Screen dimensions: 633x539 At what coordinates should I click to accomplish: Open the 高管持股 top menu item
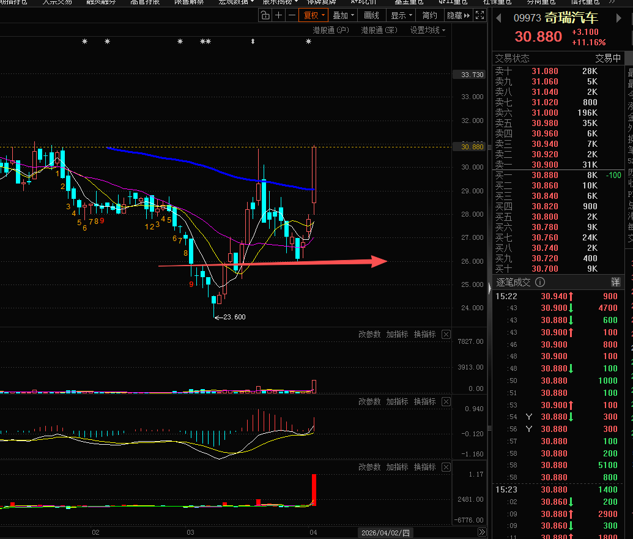145,2
